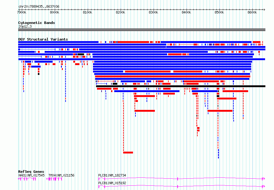Image resolution: width=274 pixels, height=190 pixels.
Task: Click the 8400k ruler label
Action: (186, 12)
